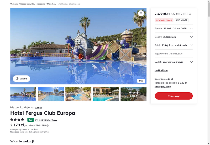The image size is (210, 145).
Task: Open szczegóły ceny link
Action: point(162,87)
